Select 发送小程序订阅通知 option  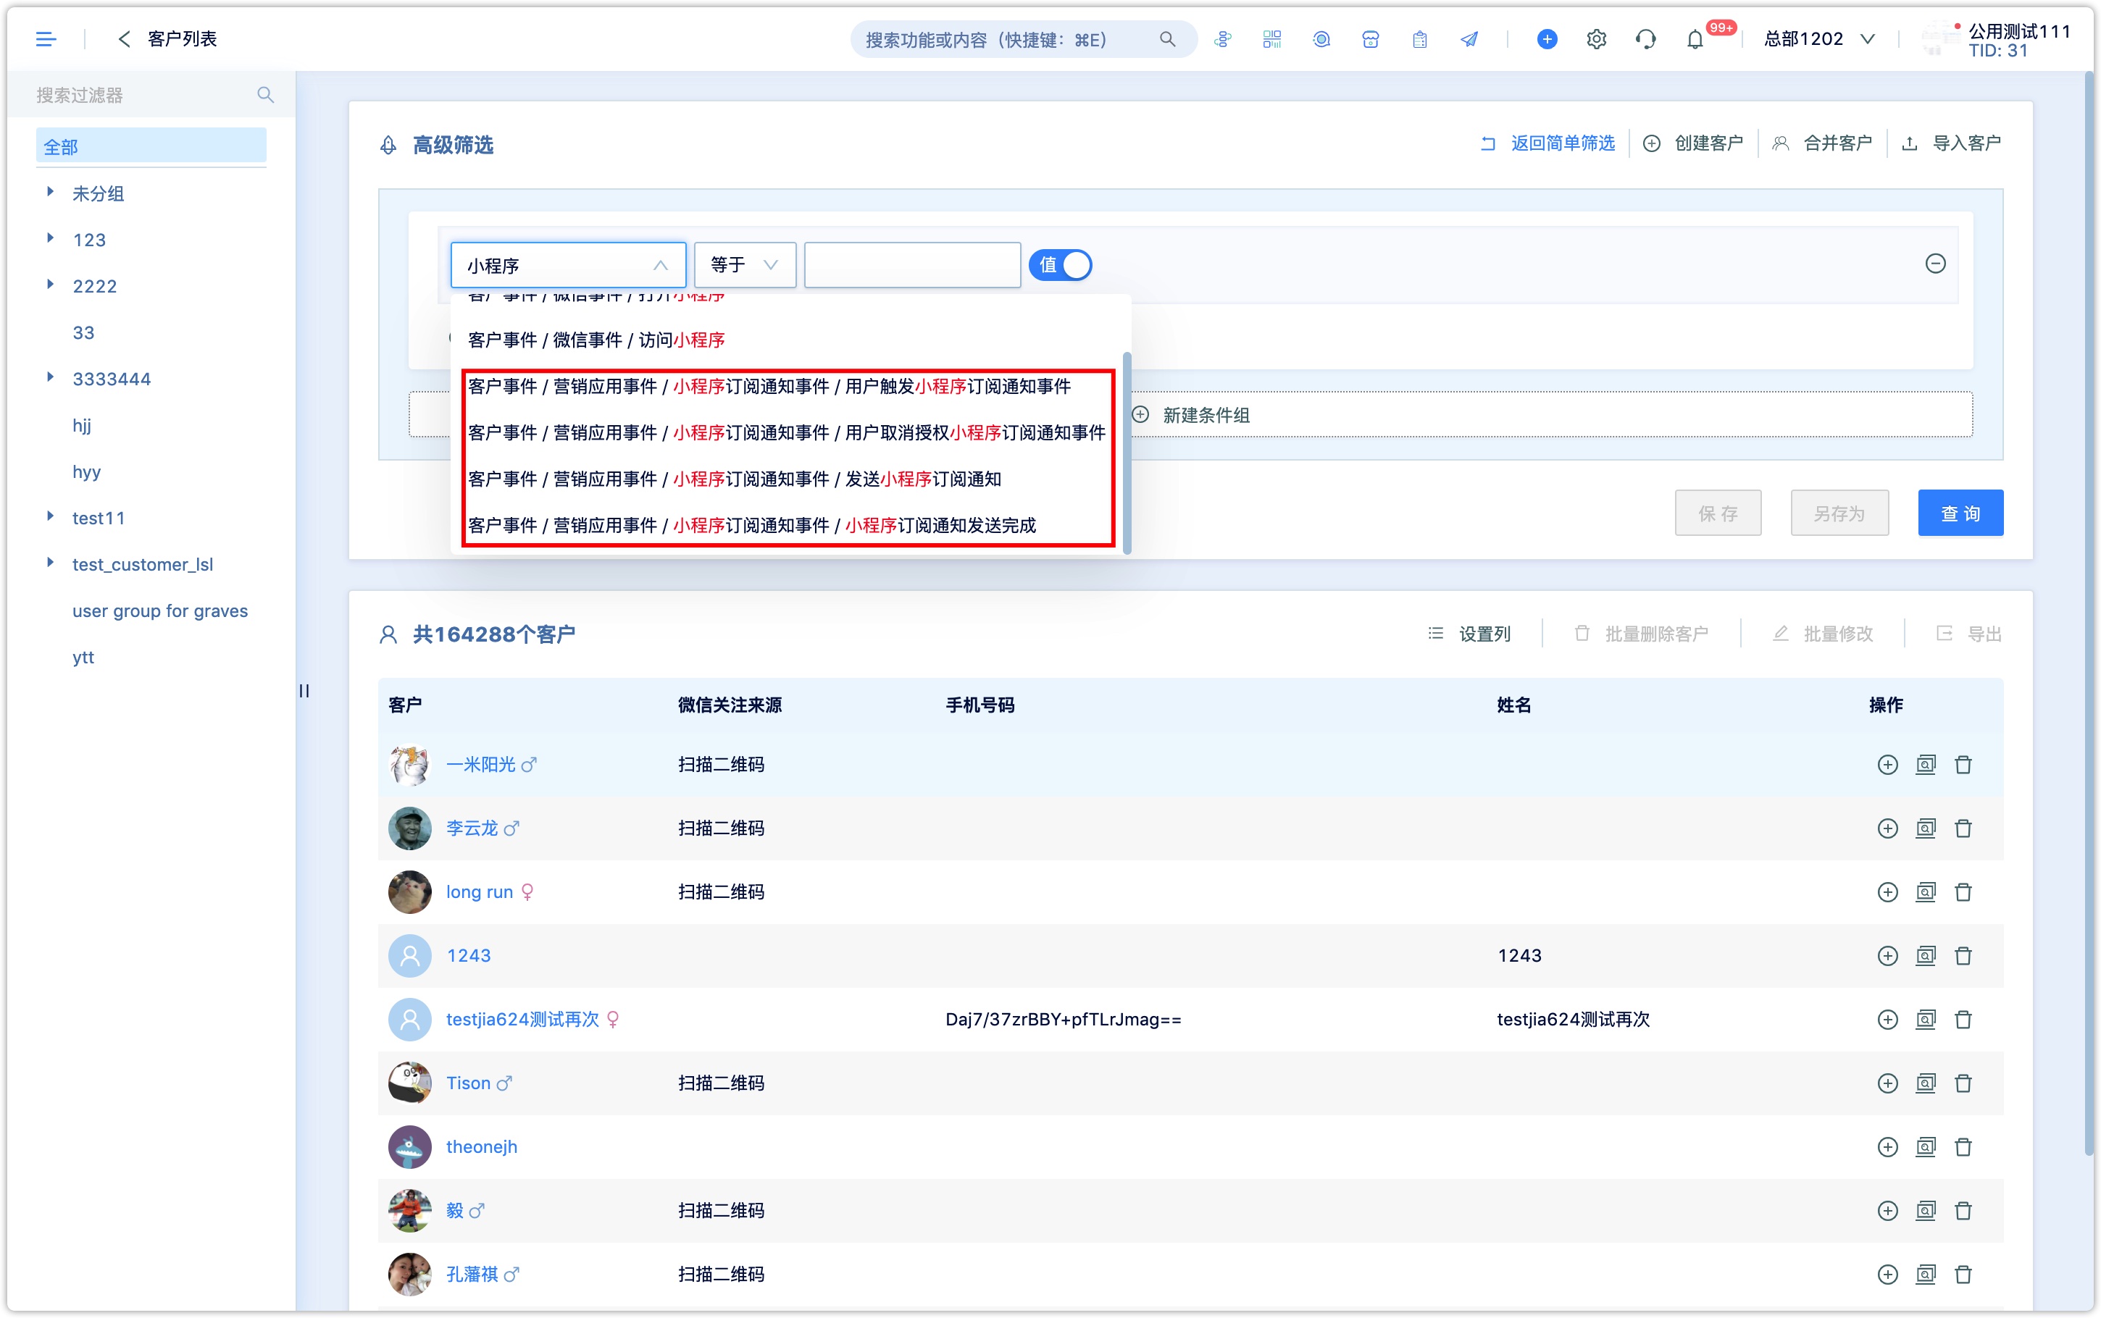point(789,479)
